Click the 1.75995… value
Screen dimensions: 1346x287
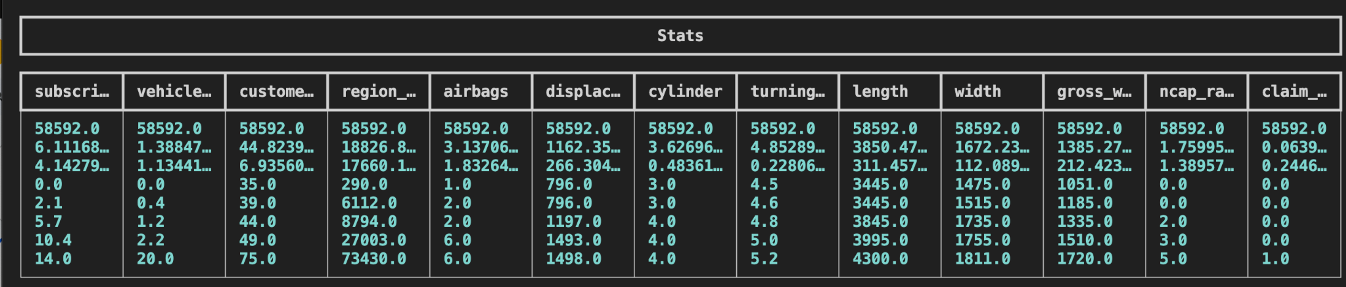[x=1197, y=148]
